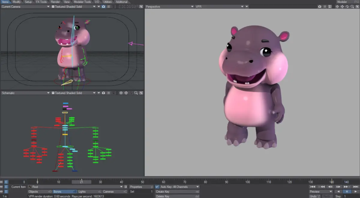Advance to the next keyframe
Image resolution: width=360 pixels, height=198 pixels.
(x=347, y=187)
